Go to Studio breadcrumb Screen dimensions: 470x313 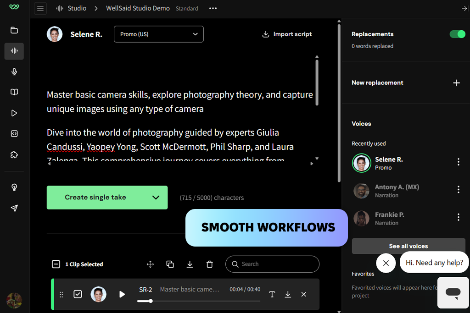(71, 8)
